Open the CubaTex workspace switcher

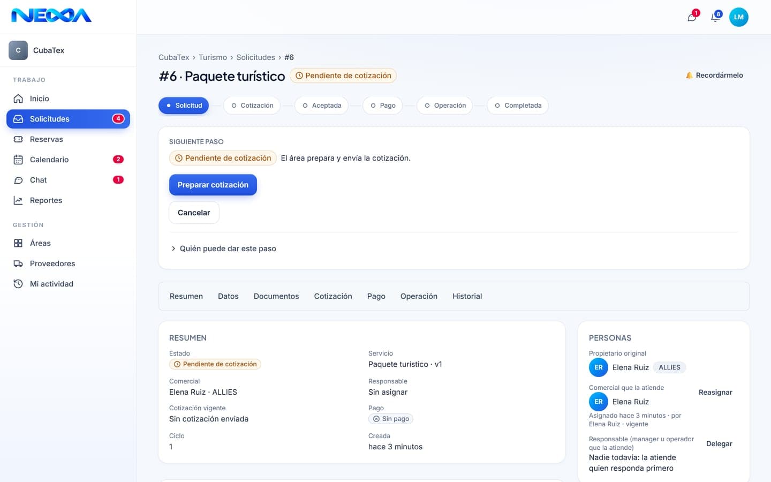(69, 50)
